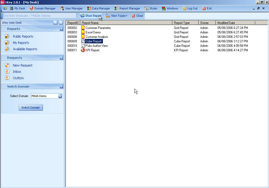This screenshot has height=188, width=269.
Task: Select the Customer Parameter report name
Action: tap(98, 28)
